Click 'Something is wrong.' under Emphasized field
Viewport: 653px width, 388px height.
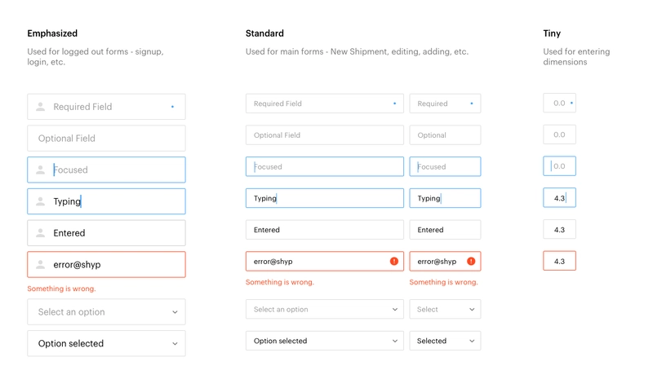pyautogui.click(x=62, y=289)
